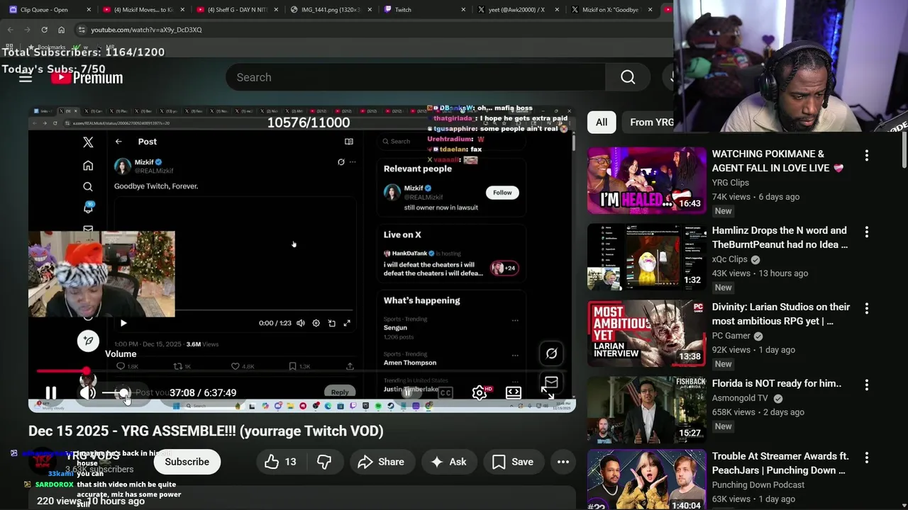This screenshot has width=908, height=510.
Task: Open options menu for Pokimane & Agent video
Action: 866,155
